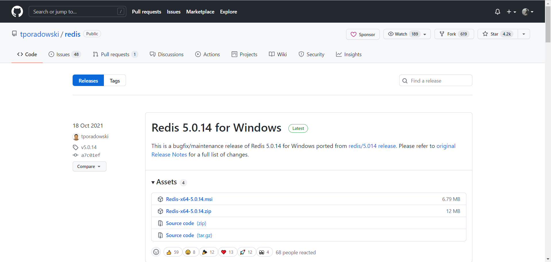Open the Wiki tab
This screenshot has width=551, height=262.
tap(278, 54)
